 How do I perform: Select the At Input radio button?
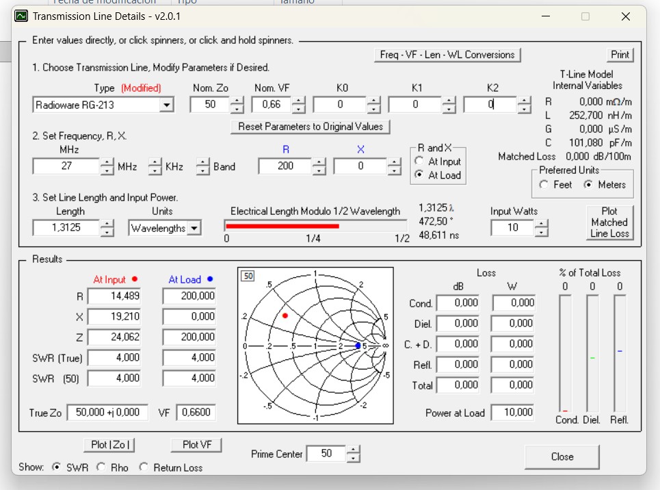click(x=420, y=162)
